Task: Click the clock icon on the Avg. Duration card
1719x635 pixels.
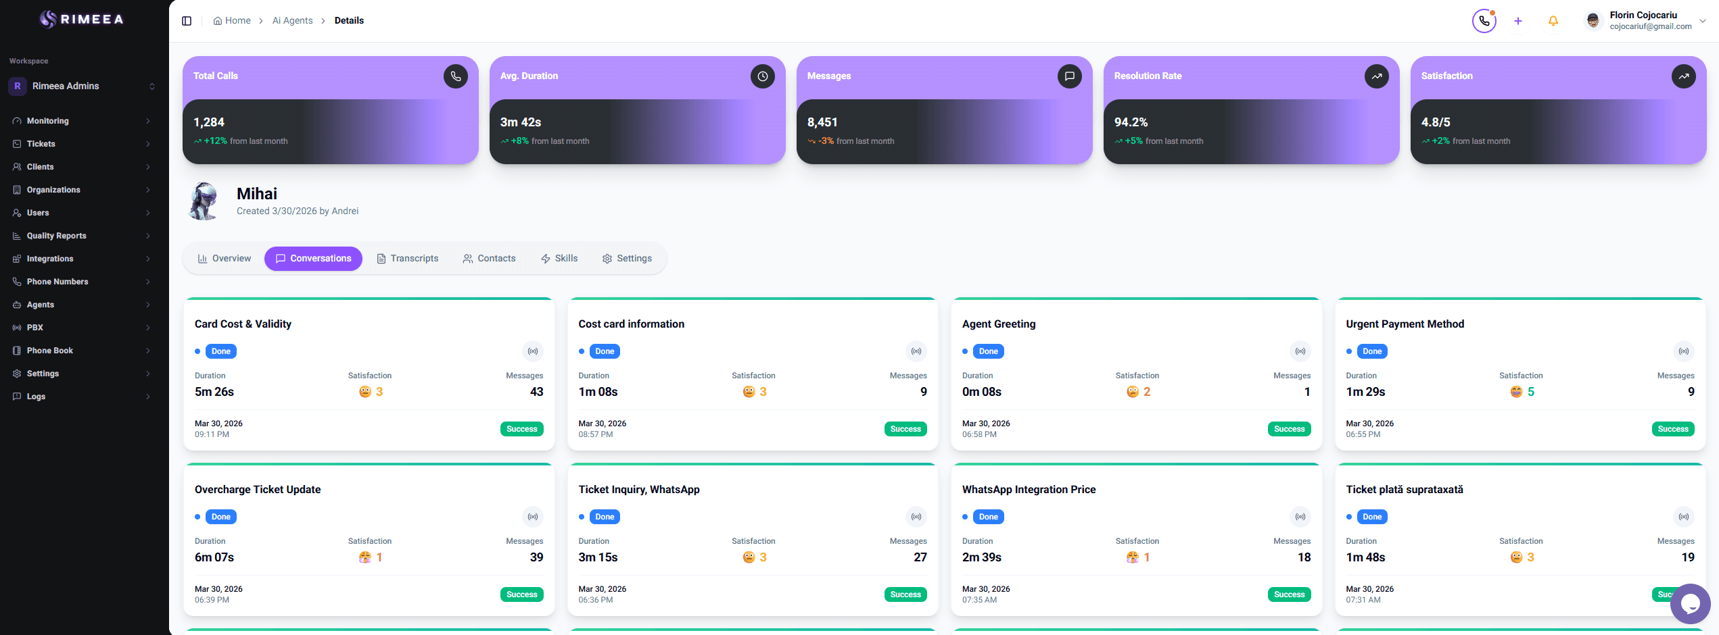Action: (763, 76)
